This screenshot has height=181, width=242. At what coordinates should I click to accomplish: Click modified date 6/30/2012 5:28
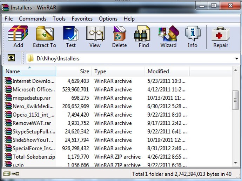coord(167,106)
